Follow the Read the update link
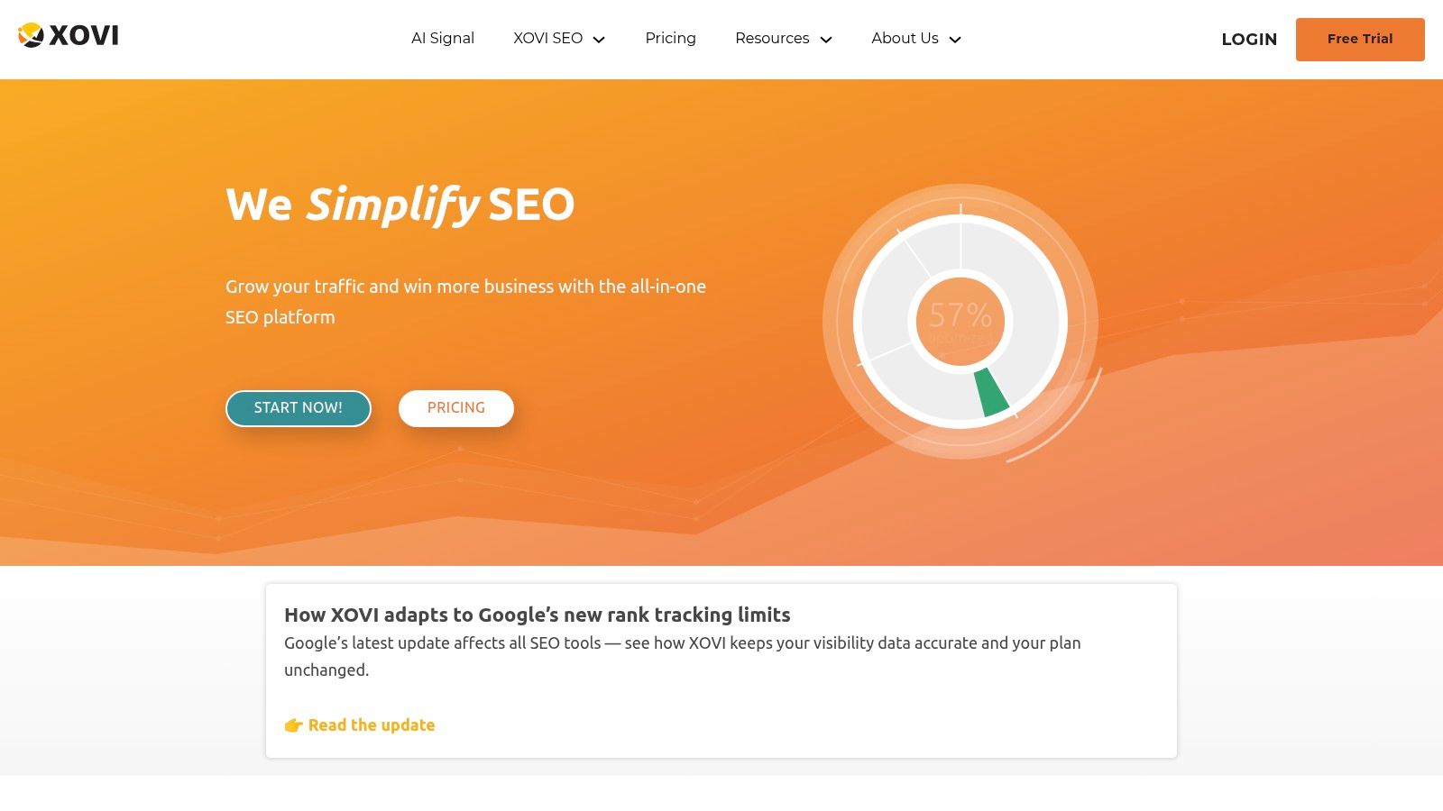This screenshot has width=1443, height=811. pos(372,725)
